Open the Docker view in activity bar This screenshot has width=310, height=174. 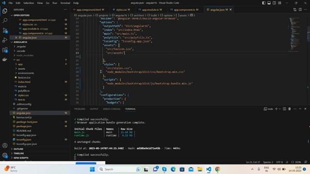[5, 59]
